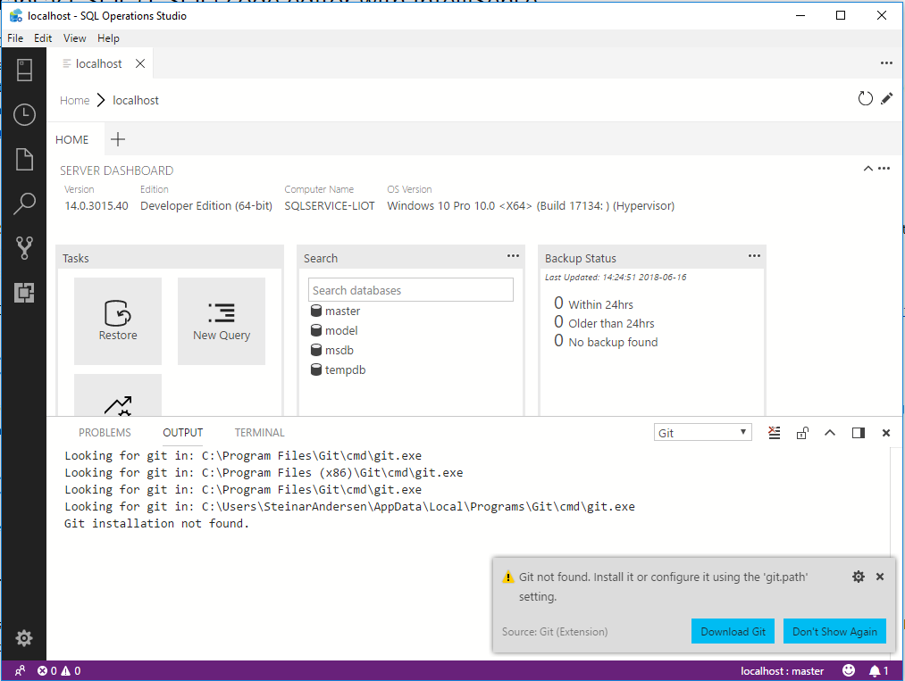
Task: Collapse the Server Dashboard properties
Action: click(867, 169)
